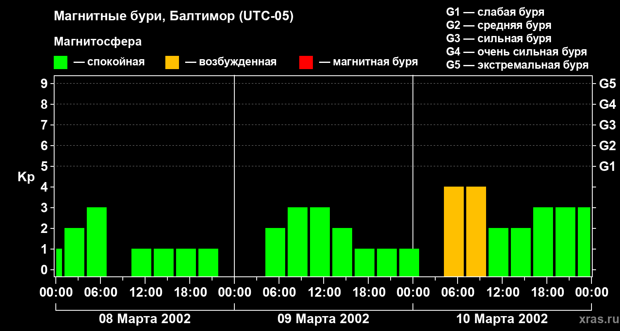Click the Kp 2 bar covering 13:00–16:00 on 09 Марта
This screenshot has height=331, width=620.
(x=342, y=252)
